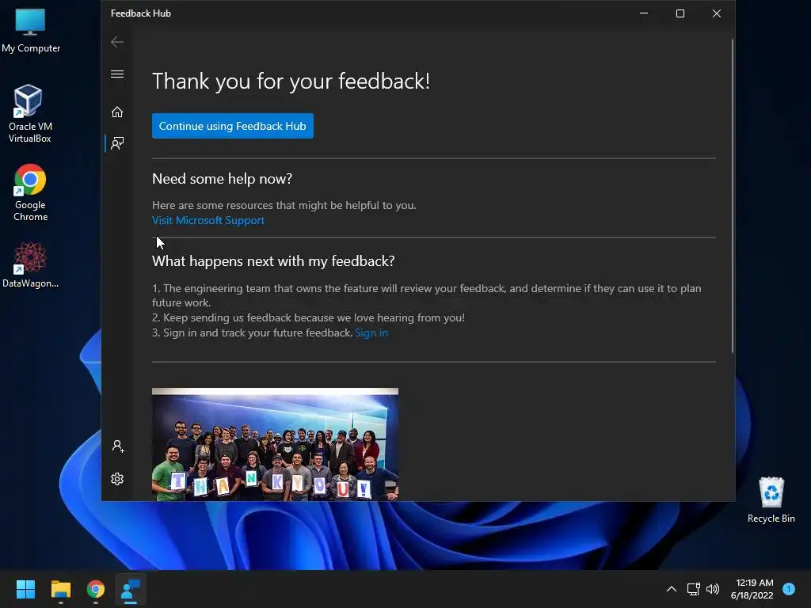Select the My Computer desktop icon

(x=31, y=31)
